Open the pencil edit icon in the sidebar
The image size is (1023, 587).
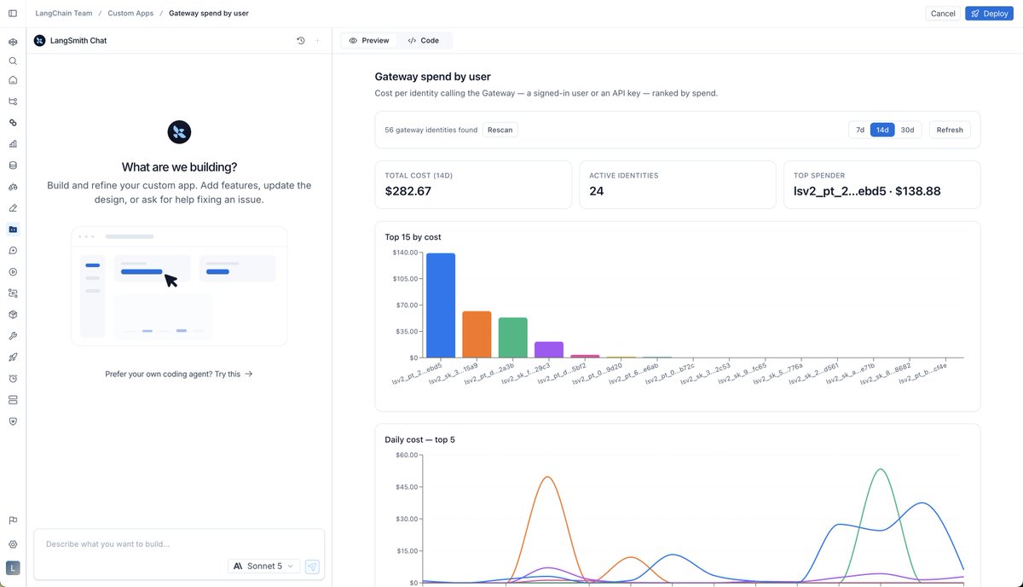point(13,208)
